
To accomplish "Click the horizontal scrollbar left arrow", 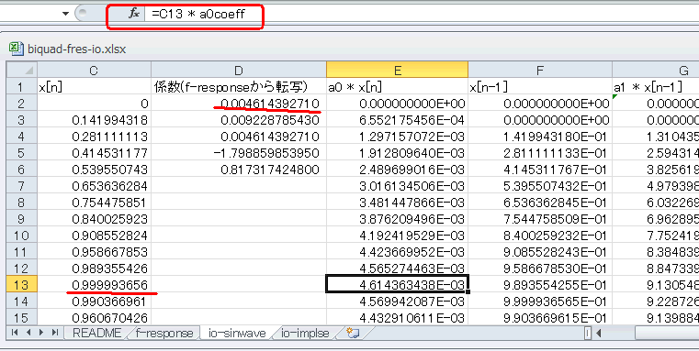I will [598, 333].
